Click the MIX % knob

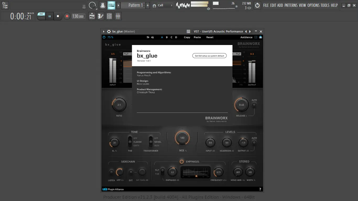pyautogui.click(x=182, y=138)
